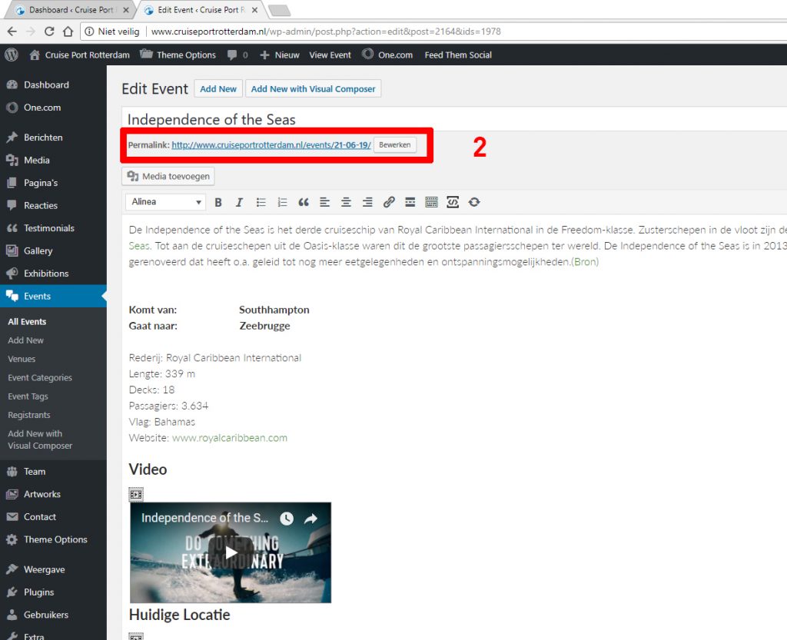Click Bewerken to edit the permalink
Image resolution: width=787 pixels, height=640 pixels.
click(x=394, y=145)
